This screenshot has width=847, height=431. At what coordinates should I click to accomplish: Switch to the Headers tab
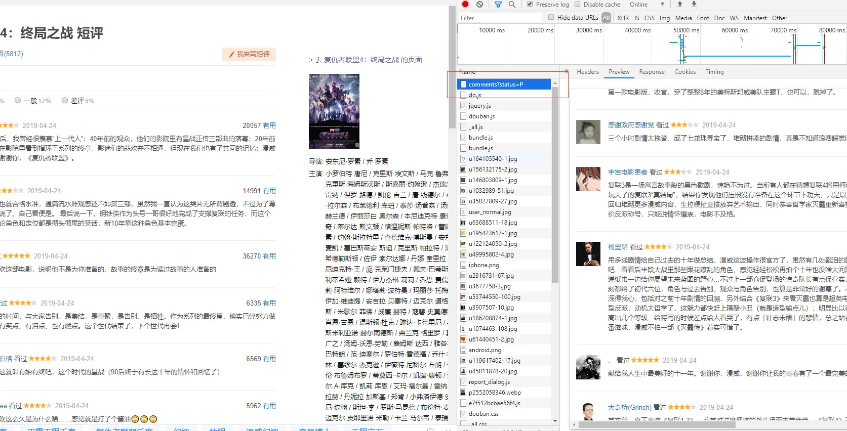588,72
